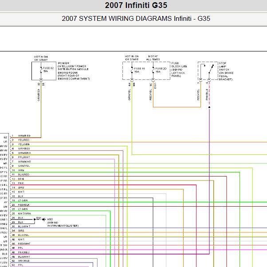
Task: Select pin 7 GRN/WHT wire label
Action: pos(24,161)
